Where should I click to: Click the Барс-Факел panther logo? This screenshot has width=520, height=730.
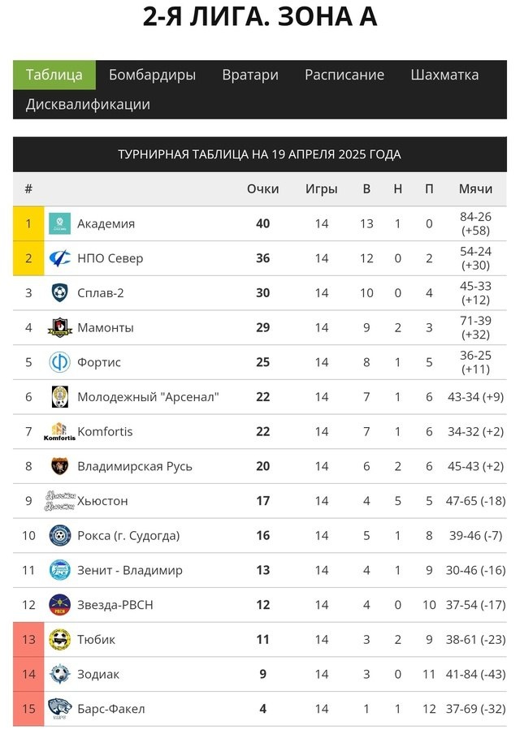(59, 709)
